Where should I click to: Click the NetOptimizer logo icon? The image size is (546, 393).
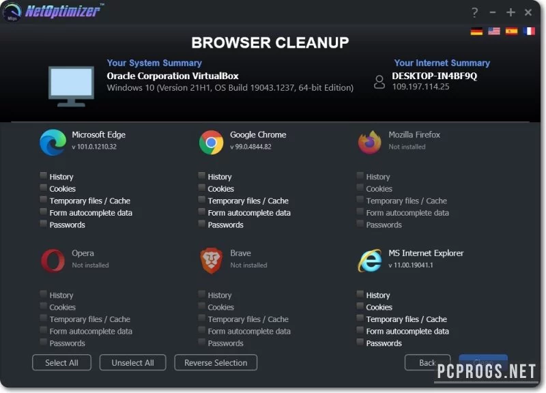pyautogui.click(x=11, y=12)
